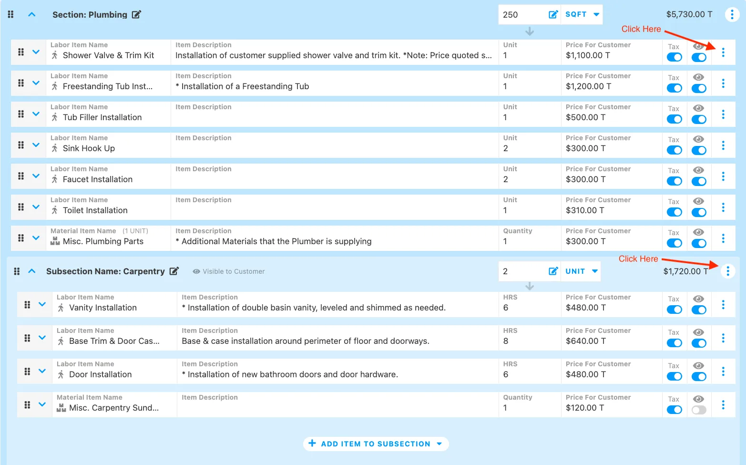Click Add Item to Subsection button

(x=376, y=444)
